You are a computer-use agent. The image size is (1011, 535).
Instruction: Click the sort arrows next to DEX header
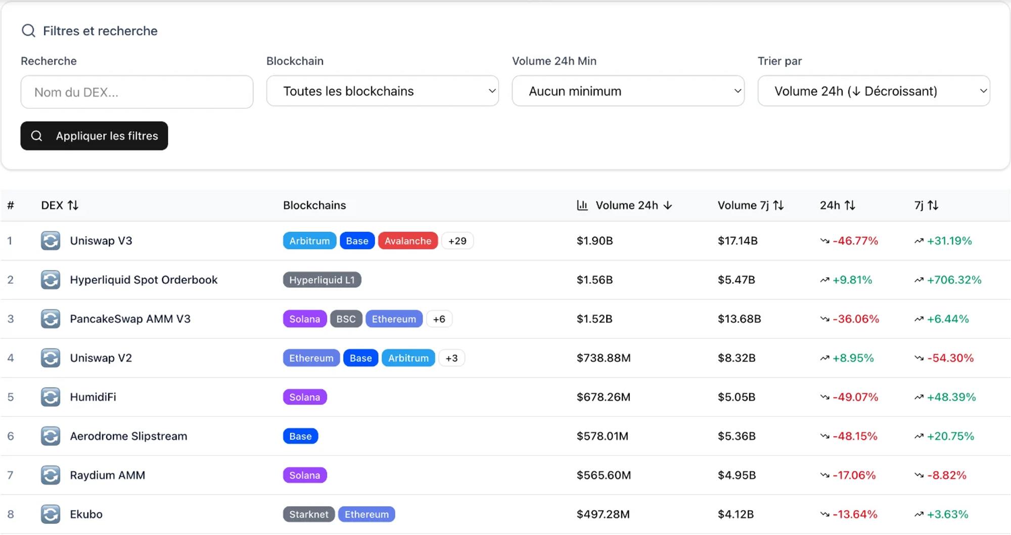[x=73, y=205]
